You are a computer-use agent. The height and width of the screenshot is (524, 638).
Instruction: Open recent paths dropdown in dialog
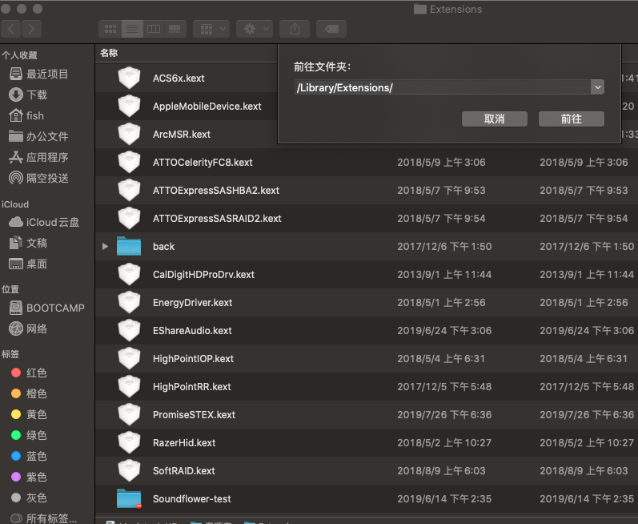pos(597,87)
